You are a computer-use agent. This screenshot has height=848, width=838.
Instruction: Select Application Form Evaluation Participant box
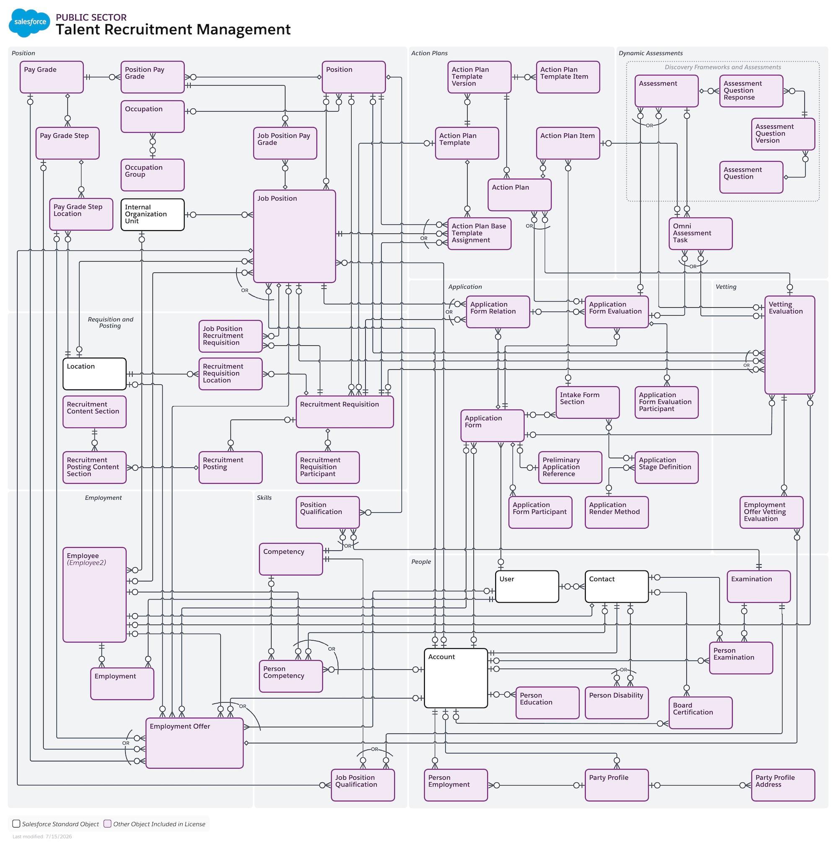coord(666,402)
